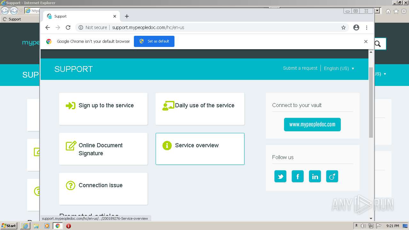This screenshot has width=409, height=230.
Task: Click the SUPPORT heading in Chrome
Action: click(x=73, y=69)
